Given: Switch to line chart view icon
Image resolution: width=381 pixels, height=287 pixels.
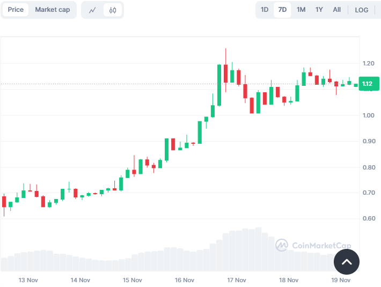Looking at the screenshot, I should tap(92, 10).
